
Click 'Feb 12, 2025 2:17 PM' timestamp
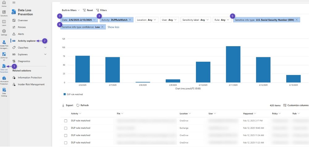pyautogui.click(x=253, y=121)
